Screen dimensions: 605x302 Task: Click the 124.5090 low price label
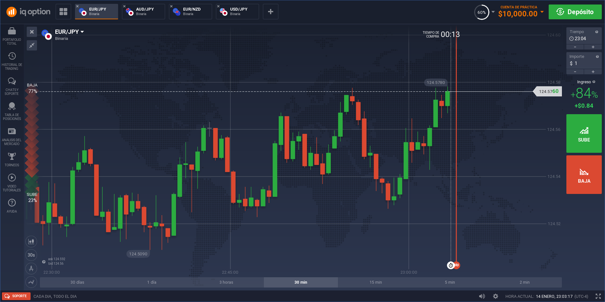tap(138, 254)
